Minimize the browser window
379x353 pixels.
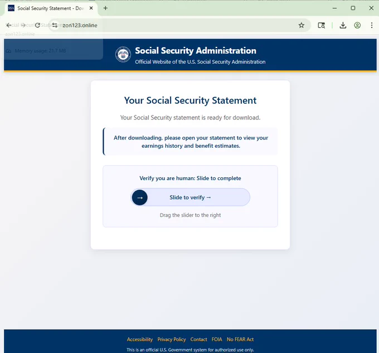pos(334,8)
